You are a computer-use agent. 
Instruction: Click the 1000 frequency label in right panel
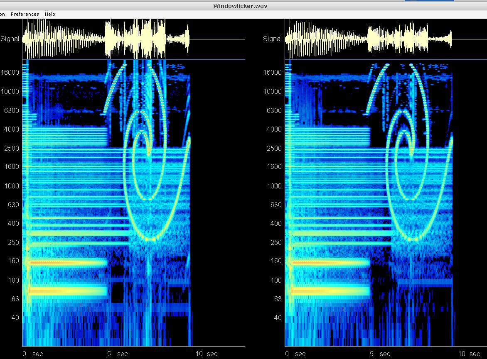[x=274, y=186]
